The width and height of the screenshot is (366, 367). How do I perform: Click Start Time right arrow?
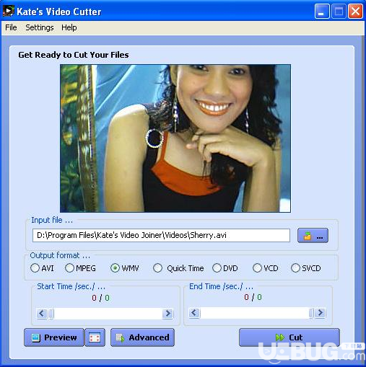coord(167,314)
